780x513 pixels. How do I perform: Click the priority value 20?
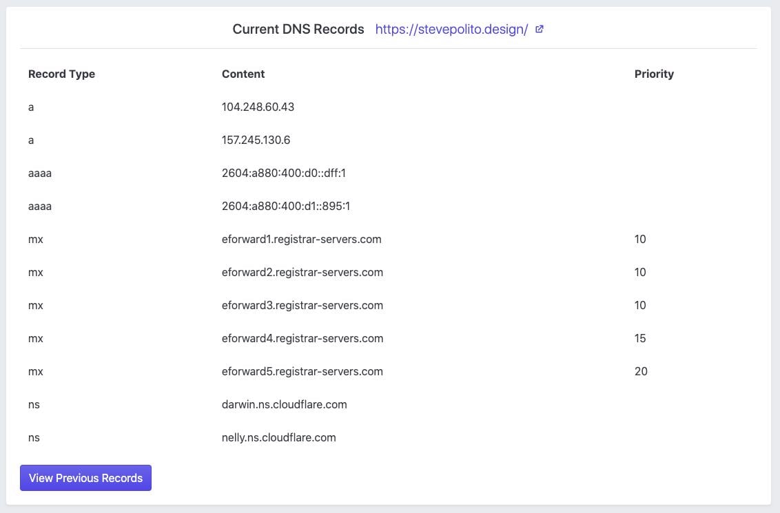641,371
